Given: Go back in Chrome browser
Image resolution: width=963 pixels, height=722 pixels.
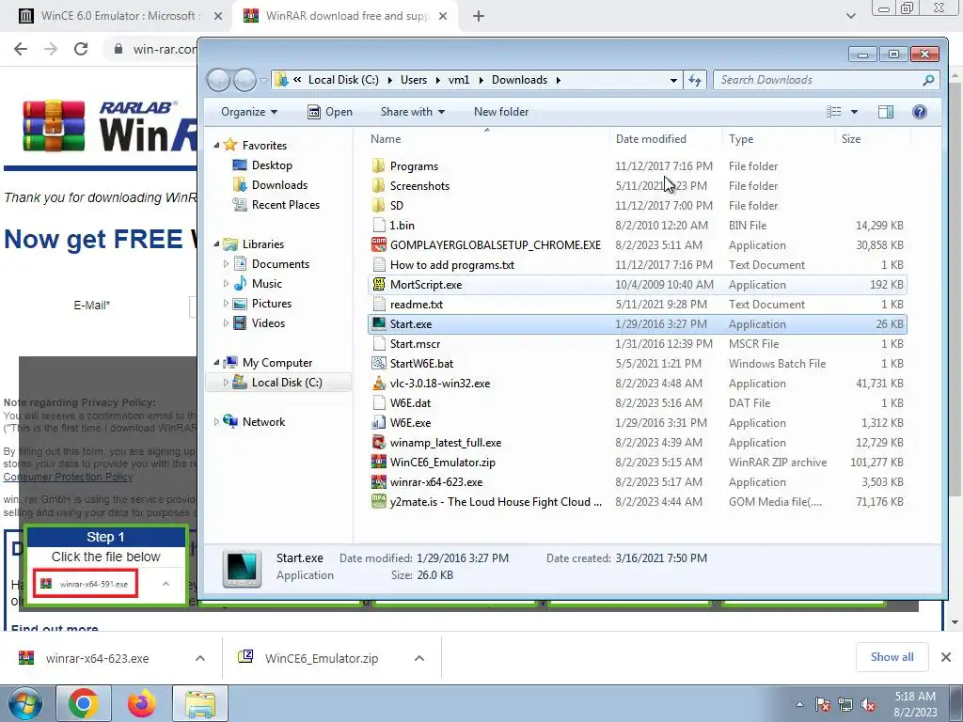Looking at the screenshot, I should pos(21,49).
